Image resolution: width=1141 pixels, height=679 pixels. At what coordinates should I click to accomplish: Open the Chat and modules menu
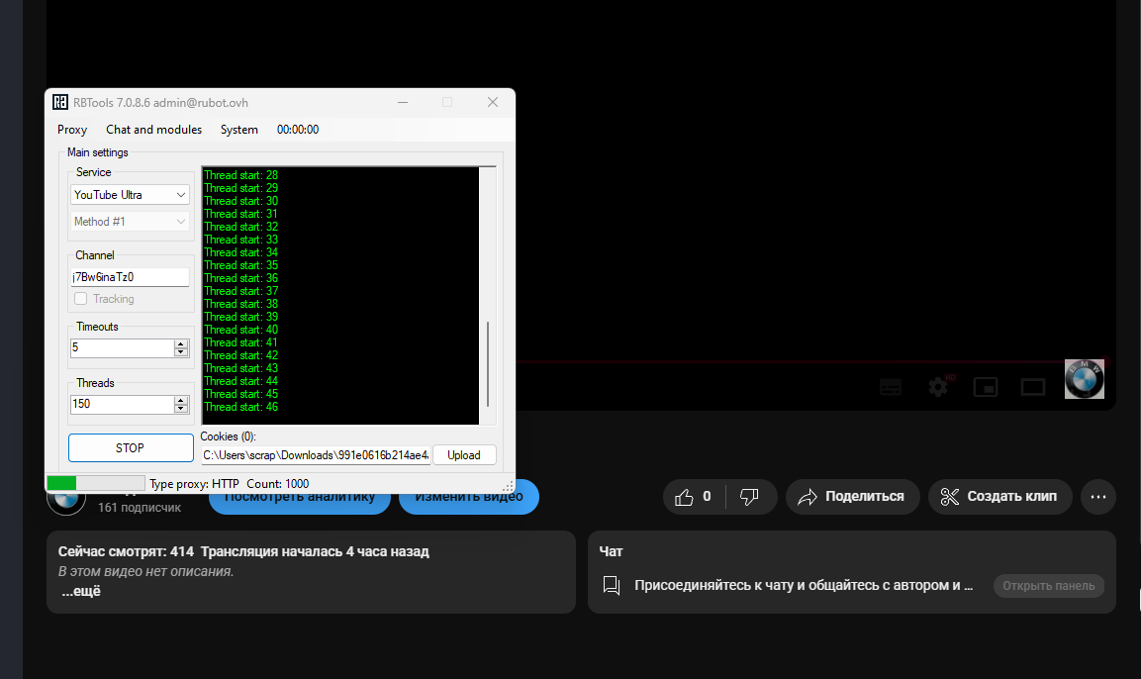click(153, 130)
